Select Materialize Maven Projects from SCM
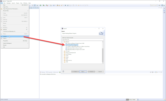This screenshot has height=101, width=166. pyautogui.click(x=76, y=49)
